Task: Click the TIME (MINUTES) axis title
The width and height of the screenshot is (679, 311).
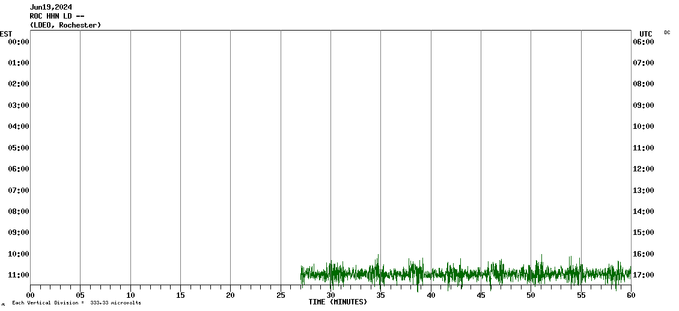Action: click(338, 302)
